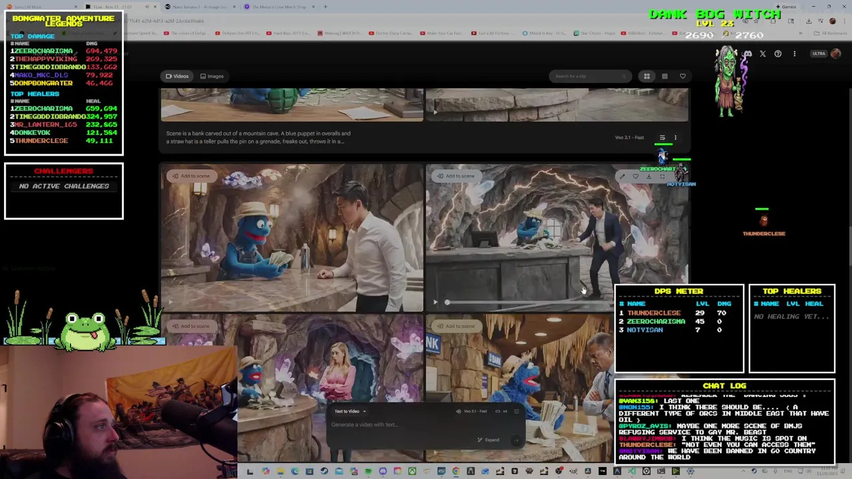Viewport: 852px width, 479px height.
Task: Open the 'Veo 3.1 - Fast' model selector in prompt box
Action: [x=472, y=411]
